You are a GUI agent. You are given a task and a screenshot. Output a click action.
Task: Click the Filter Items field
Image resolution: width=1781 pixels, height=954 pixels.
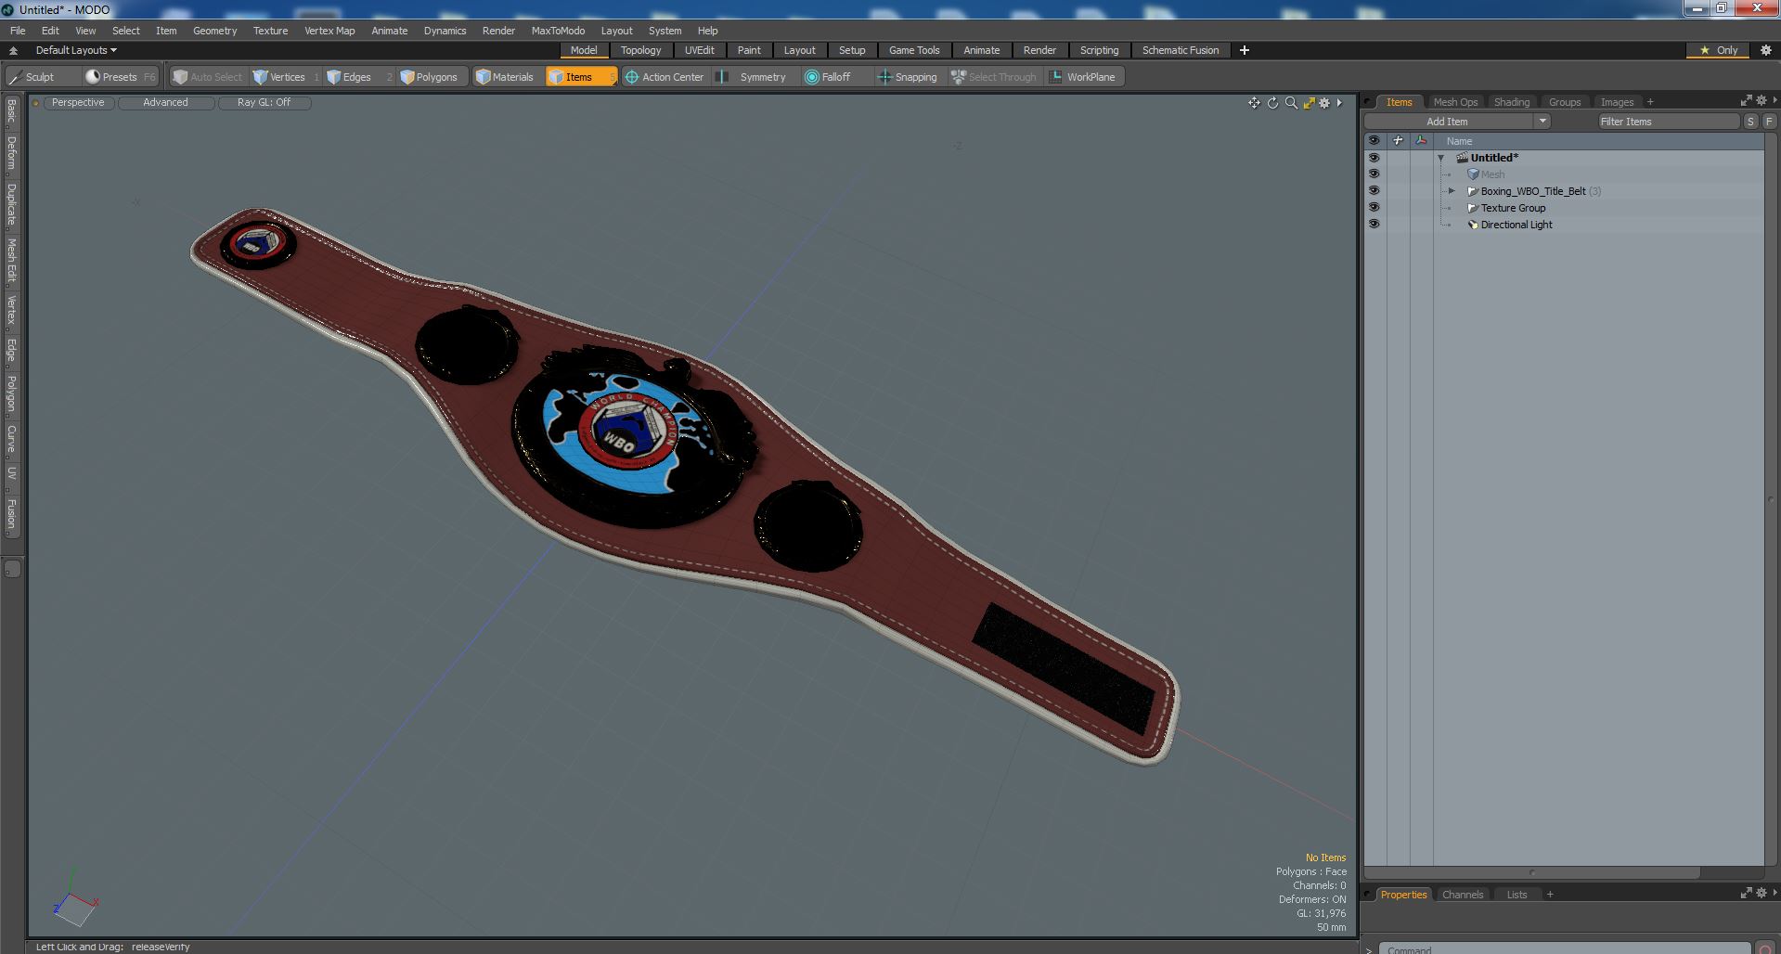pos(1668,122)
